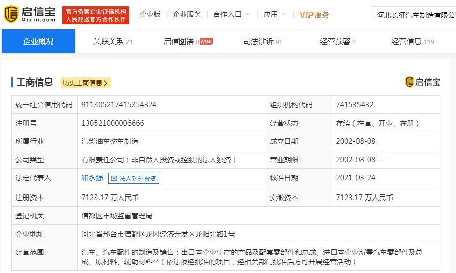Switch to the 司法涉诉 tab

[263, 42]
